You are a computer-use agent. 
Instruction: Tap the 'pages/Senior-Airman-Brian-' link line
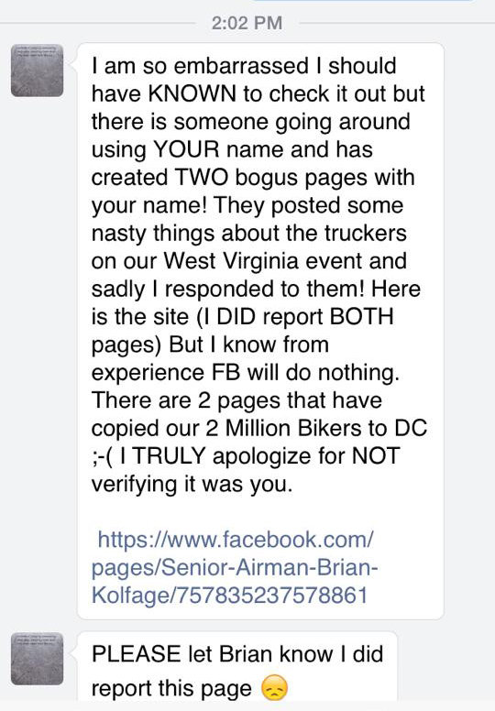pyautogui.click(x=235, y=567)
